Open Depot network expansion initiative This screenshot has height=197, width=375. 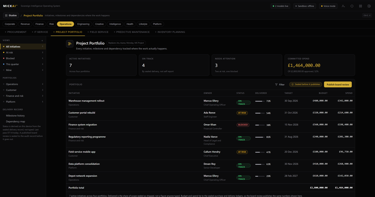point(82,176)
